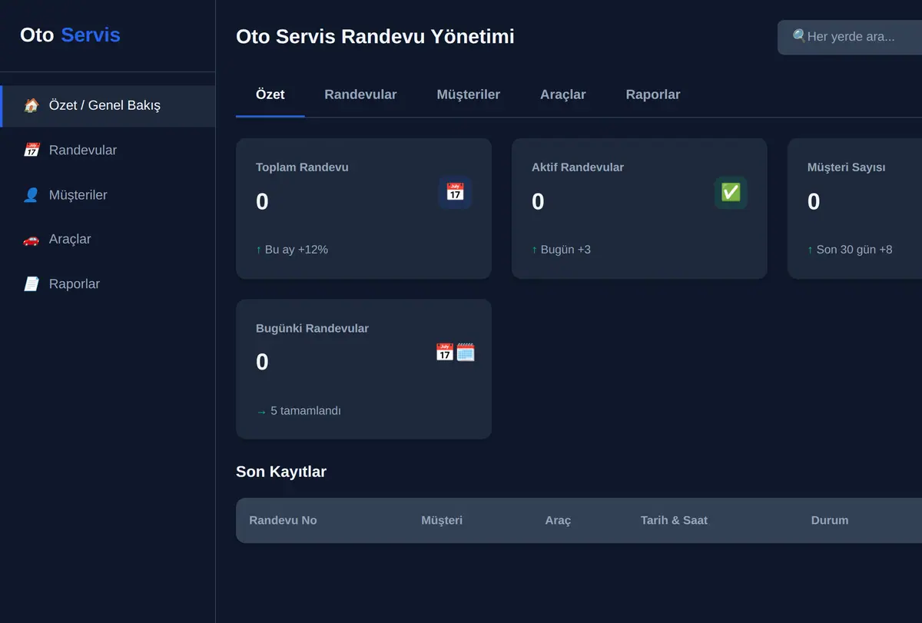This screenshot has width=922, height=623.
Task: Click the calendar icon in Toplam Randevu card
Action: click(455, 192)
